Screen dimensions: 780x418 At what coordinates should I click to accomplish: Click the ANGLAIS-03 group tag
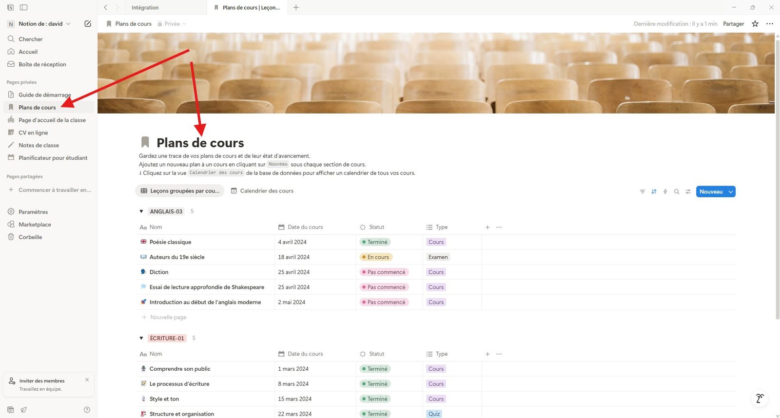tap(166, 211)
